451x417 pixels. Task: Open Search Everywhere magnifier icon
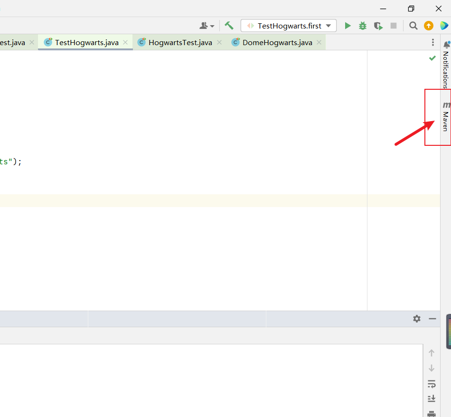[413, 26]
